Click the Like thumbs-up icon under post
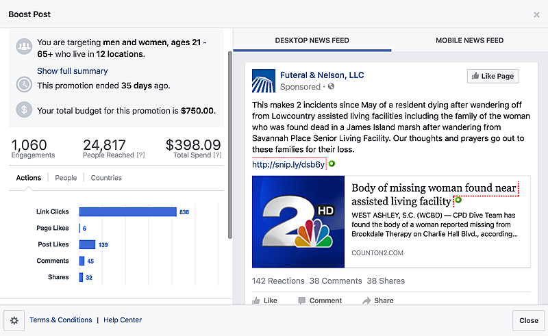The image size is (548, 336). pyautogui.click(x=256, y=300)
